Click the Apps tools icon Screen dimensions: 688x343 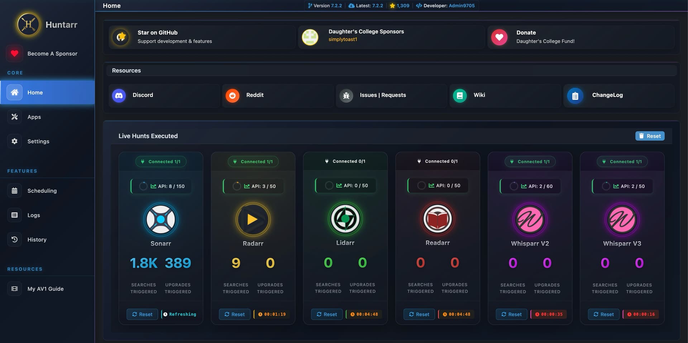(14, 117)
